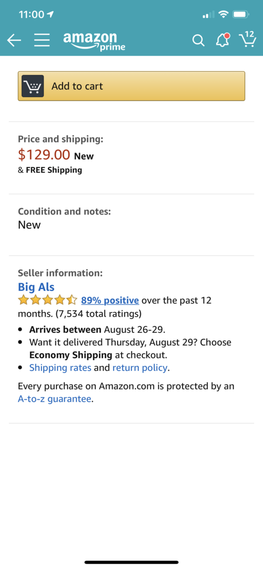Tap the cellular signal bars icon
Screen dimensions: 263x569
(x=209, y=15)
